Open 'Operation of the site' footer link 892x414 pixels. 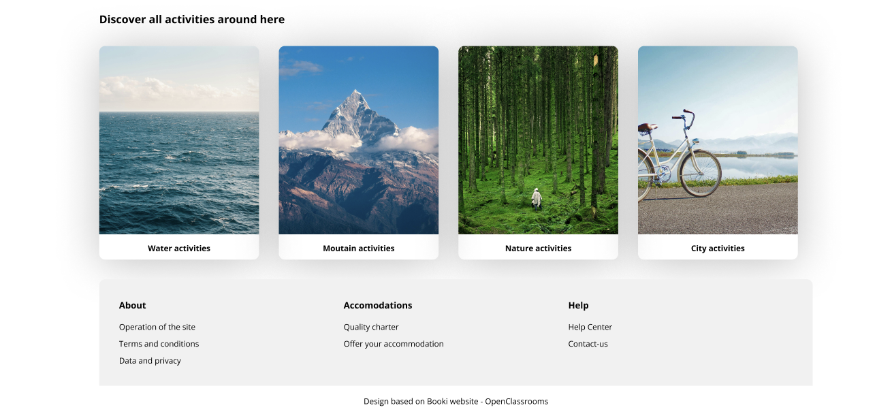pos(157,328)
